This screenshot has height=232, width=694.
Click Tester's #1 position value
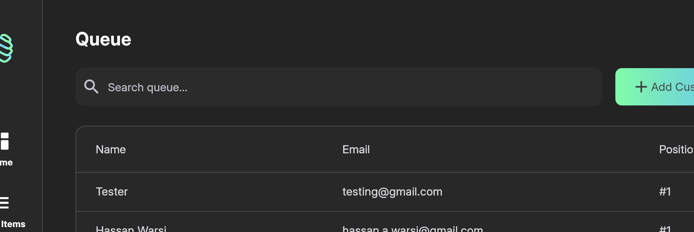click(x=665, y=191)
